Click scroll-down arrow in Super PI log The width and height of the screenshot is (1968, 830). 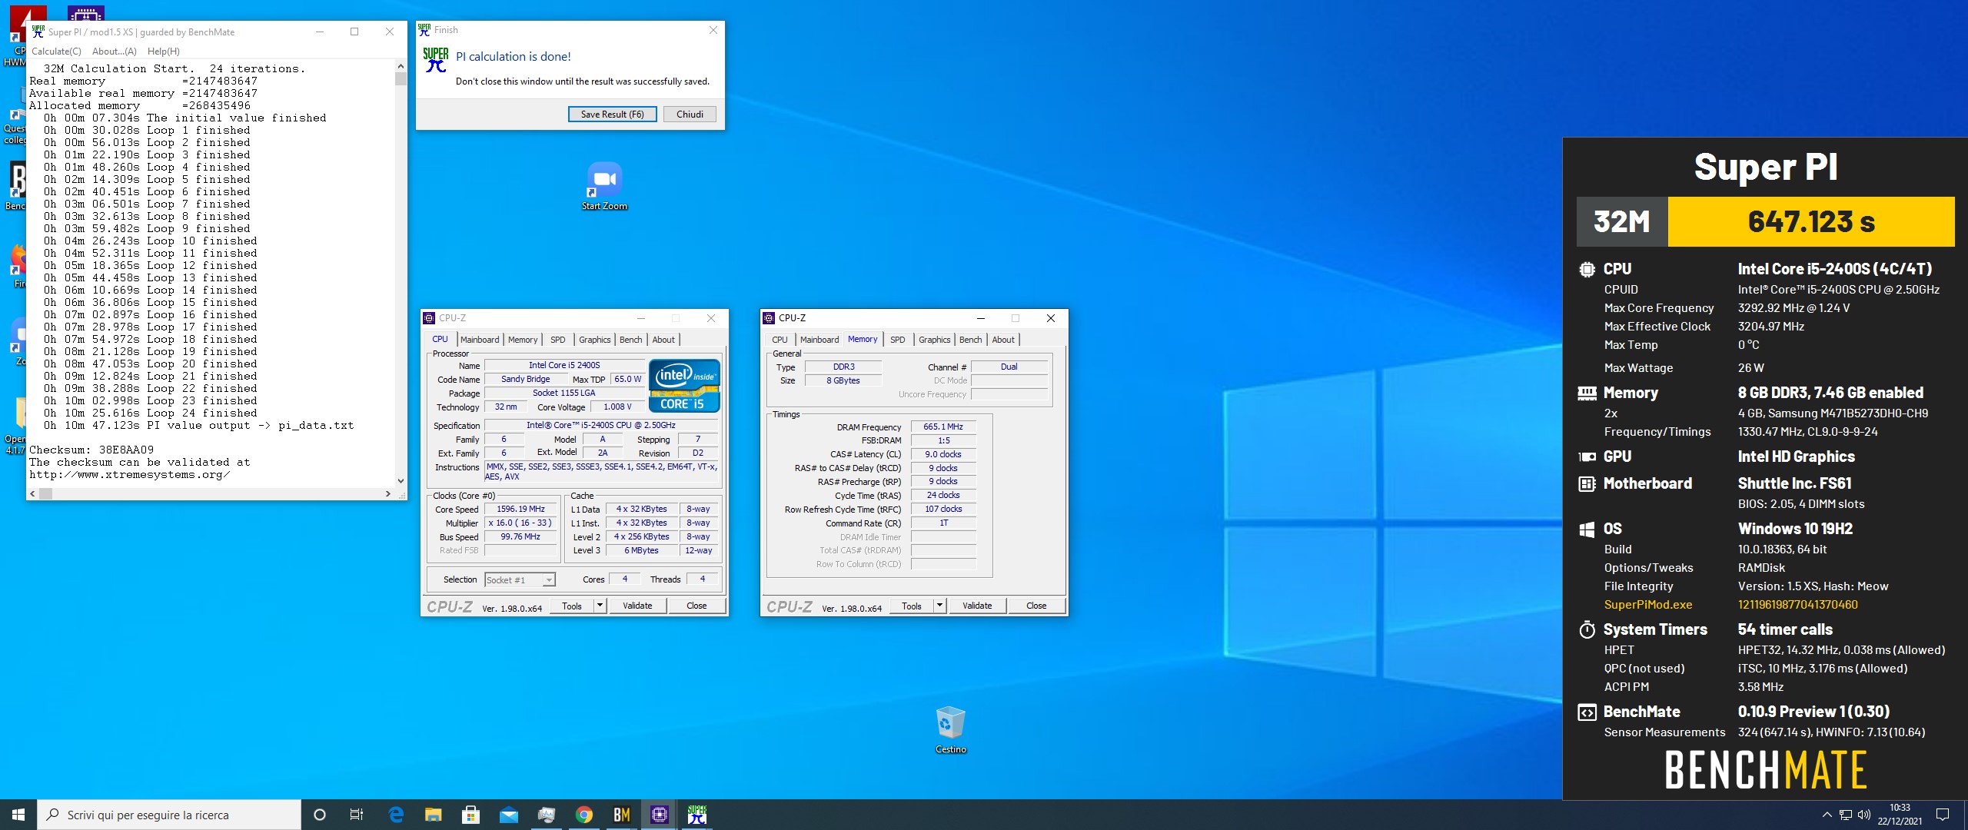click(x=401, y=481)
